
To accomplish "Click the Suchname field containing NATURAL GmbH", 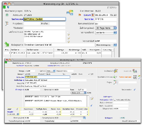I will pyautogui.click(x=45, y=19).
